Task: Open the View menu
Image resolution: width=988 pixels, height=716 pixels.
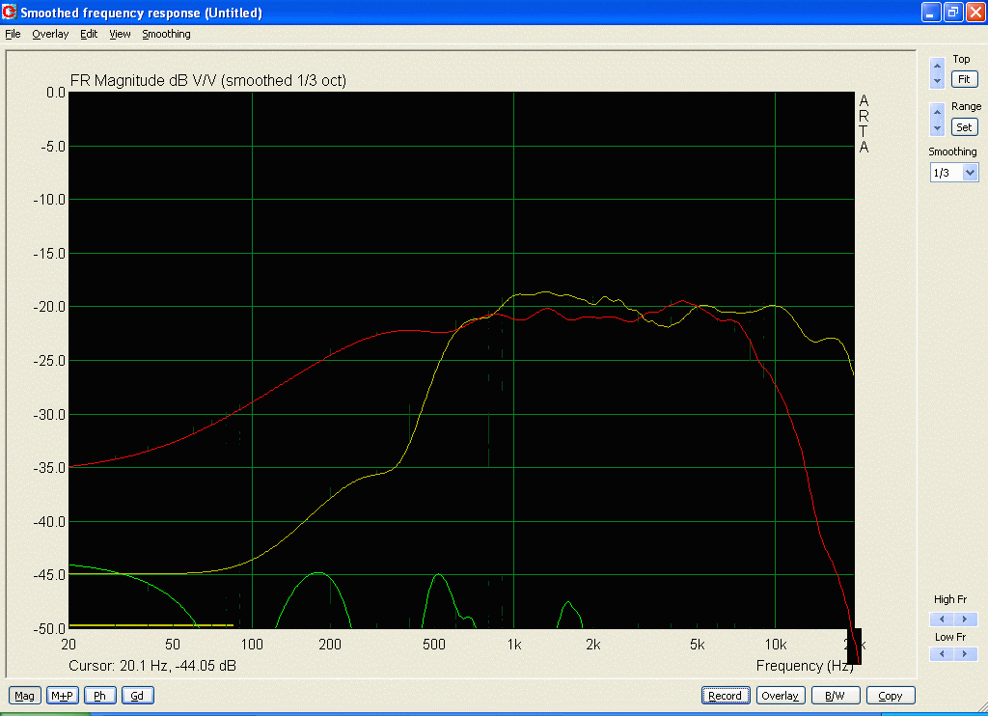Action: pos(120,34)
